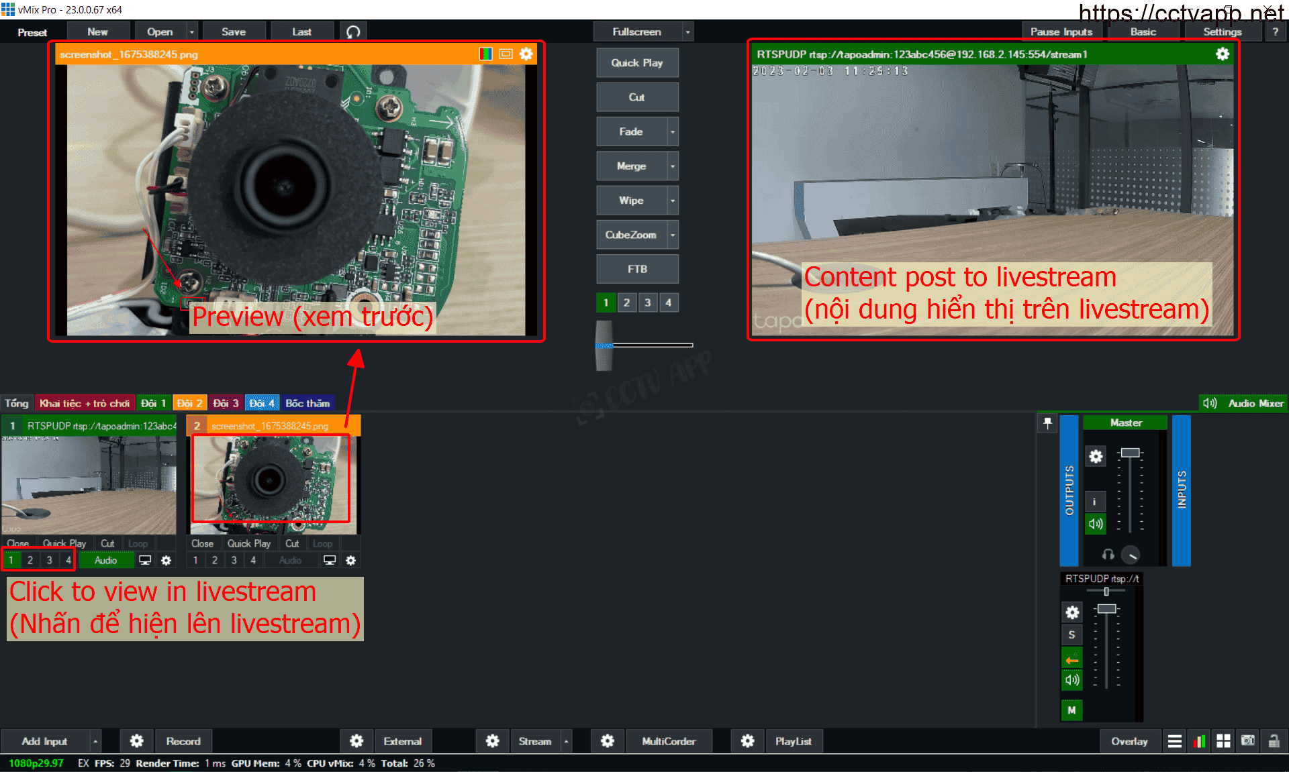Click the Master headphones icon
The height and width of the screenshot is (772, 1289).
(1108, 555)
